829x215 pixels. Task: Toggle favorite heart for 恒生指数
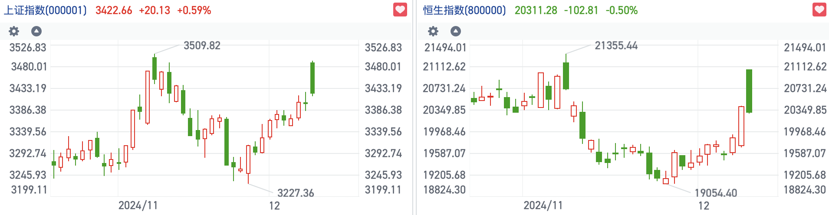tap(819, 10)
